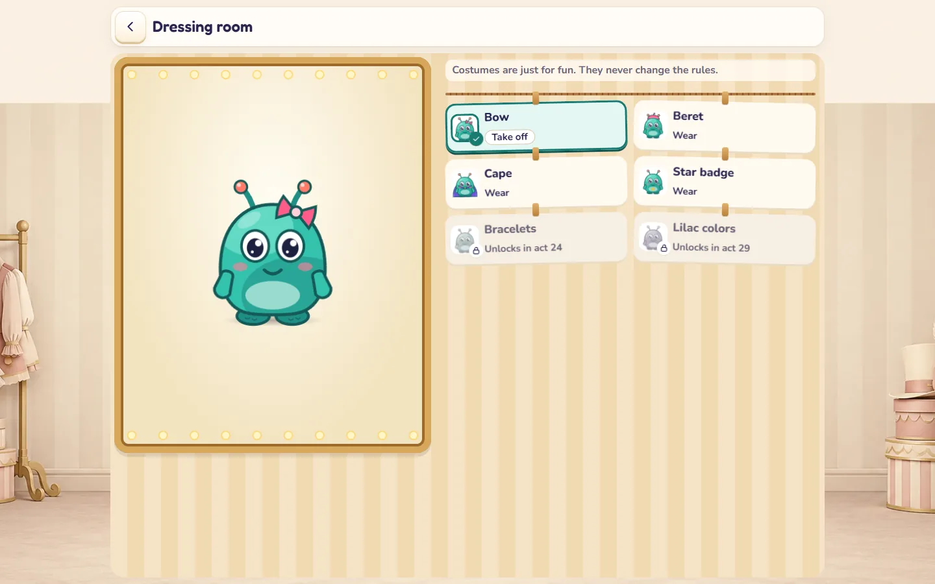Screen dimensions: 935x584
Task: Click the 'Bracelets' costume name
Action: click(x=510, y=229)
